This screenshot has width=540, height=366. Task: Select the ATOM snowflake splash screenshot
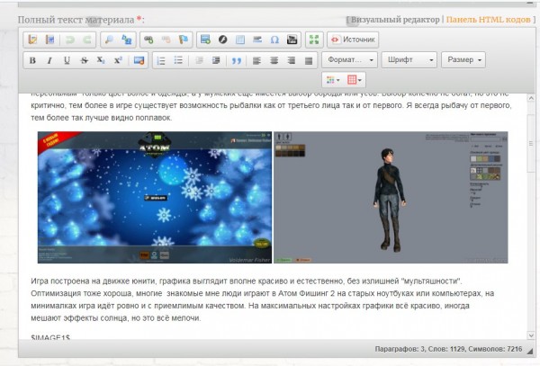tap(155, 198)
